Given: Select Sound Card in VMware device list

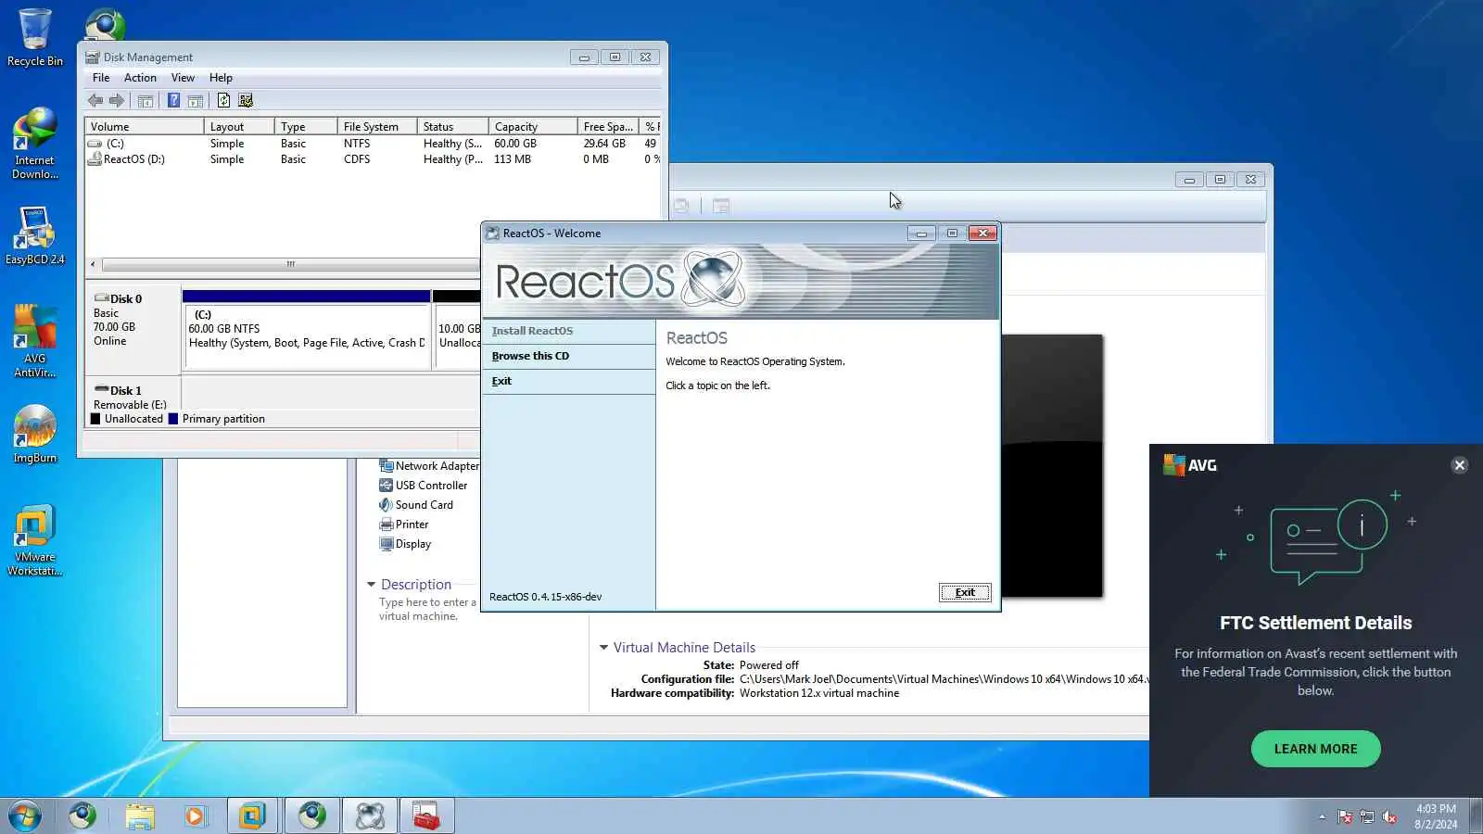Looking at the screenshot, I should pos(416,505).
